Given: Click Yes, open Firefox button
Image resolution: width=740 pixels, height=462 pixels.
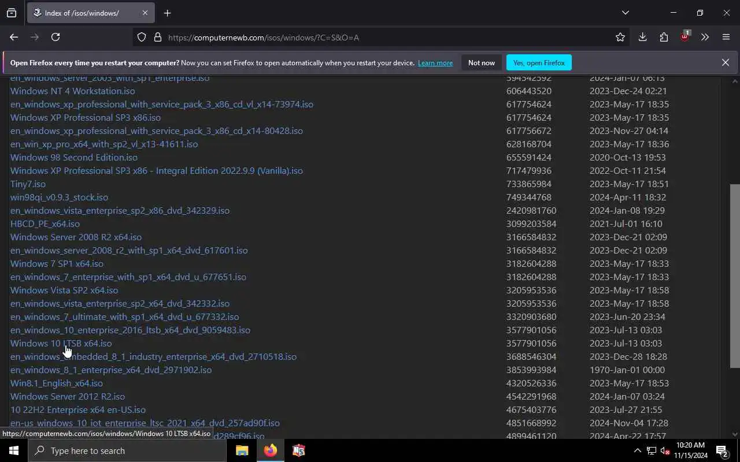Looking at the screenshot, I should click(x=539, y=62).
